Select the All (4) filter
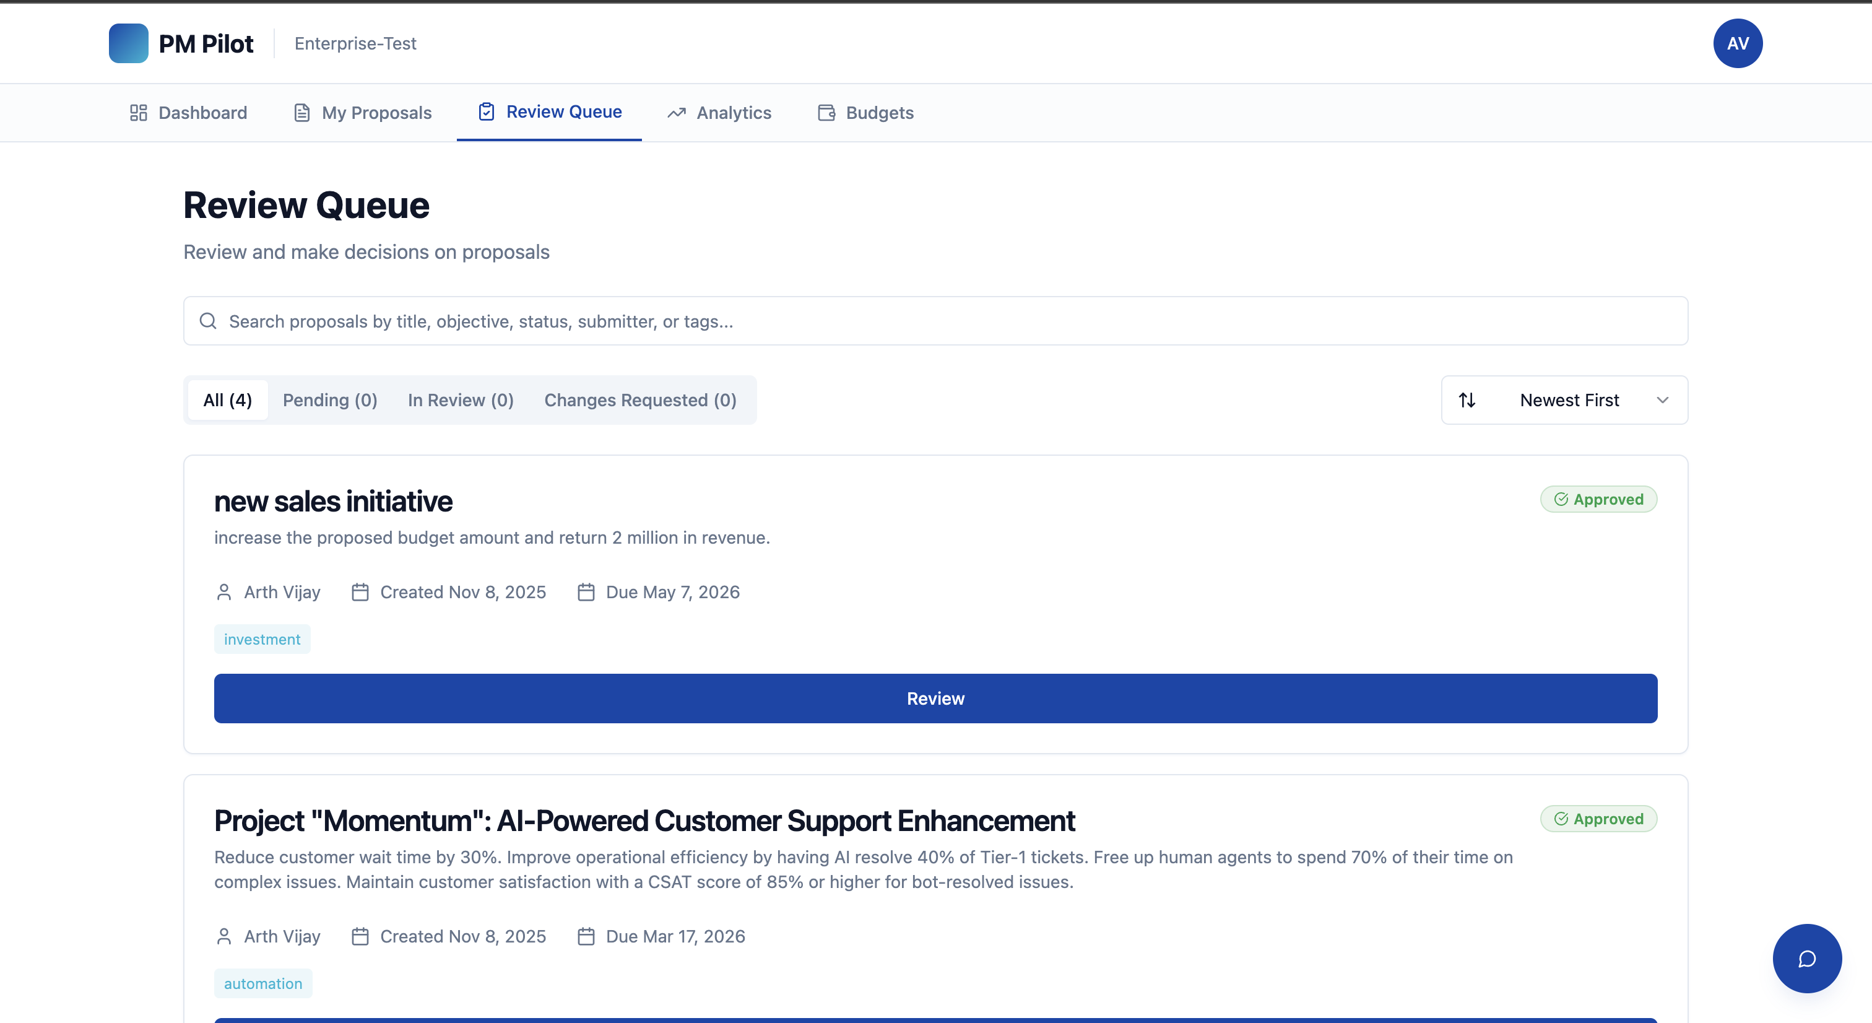The width and height of the screenshot is (1872, 1023). click(227, 400)
